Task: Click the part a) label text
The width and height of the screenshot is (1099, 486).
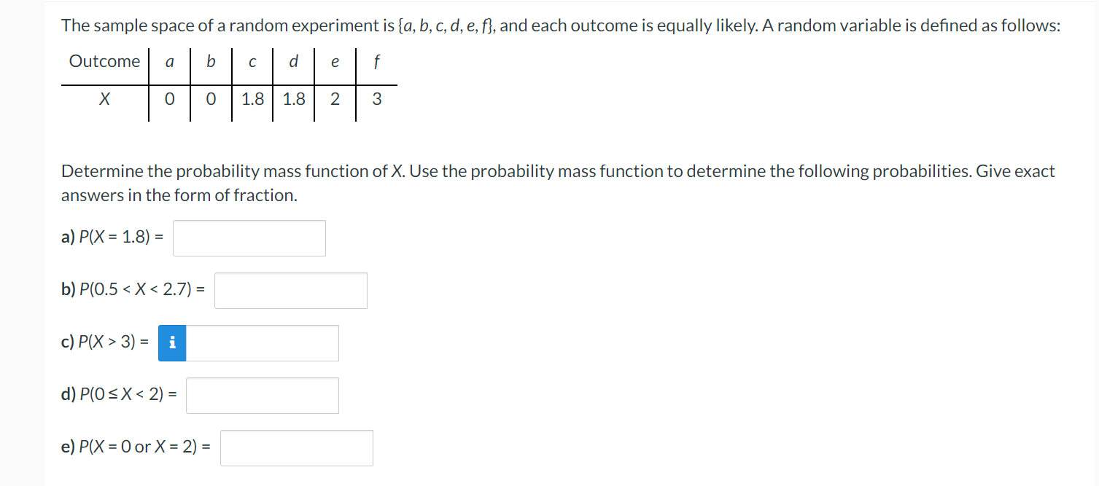Action: (x=69, y=238)
